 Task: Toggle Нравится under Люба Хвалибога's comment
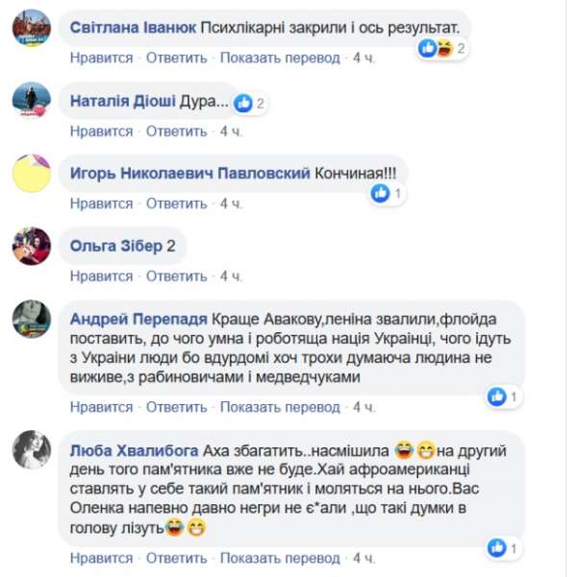pos(101,558)
